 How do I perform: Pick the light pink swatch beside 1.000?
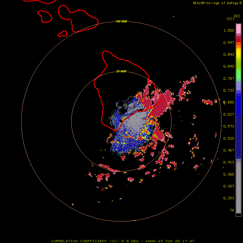pyautogui.click(x=238, y=29)
